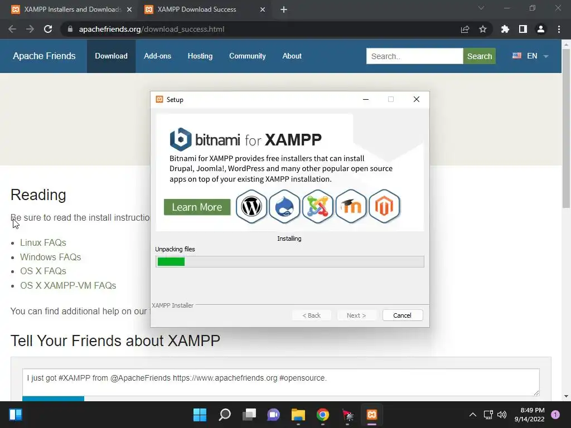Screen dimensions: 571x428
Task: Show hidden system tray icons
Action: (473, 415)
